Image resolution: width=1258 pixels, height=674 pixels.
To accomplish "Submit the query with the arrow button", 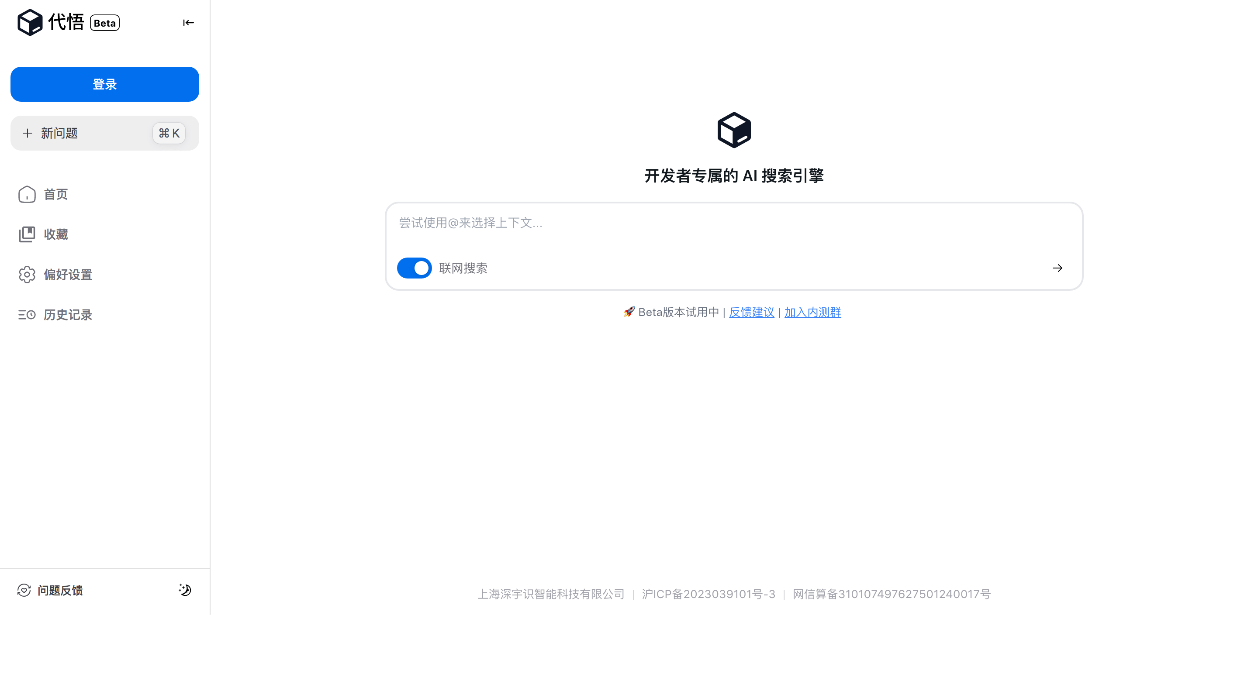I will coord(1057,268).
